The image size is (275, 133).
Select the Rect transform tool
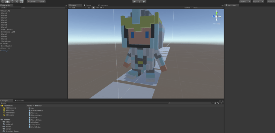(x=22, y=2)
